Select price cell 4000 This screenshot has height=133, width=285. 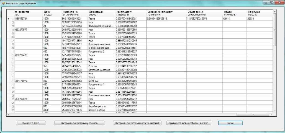click(52, 110)
